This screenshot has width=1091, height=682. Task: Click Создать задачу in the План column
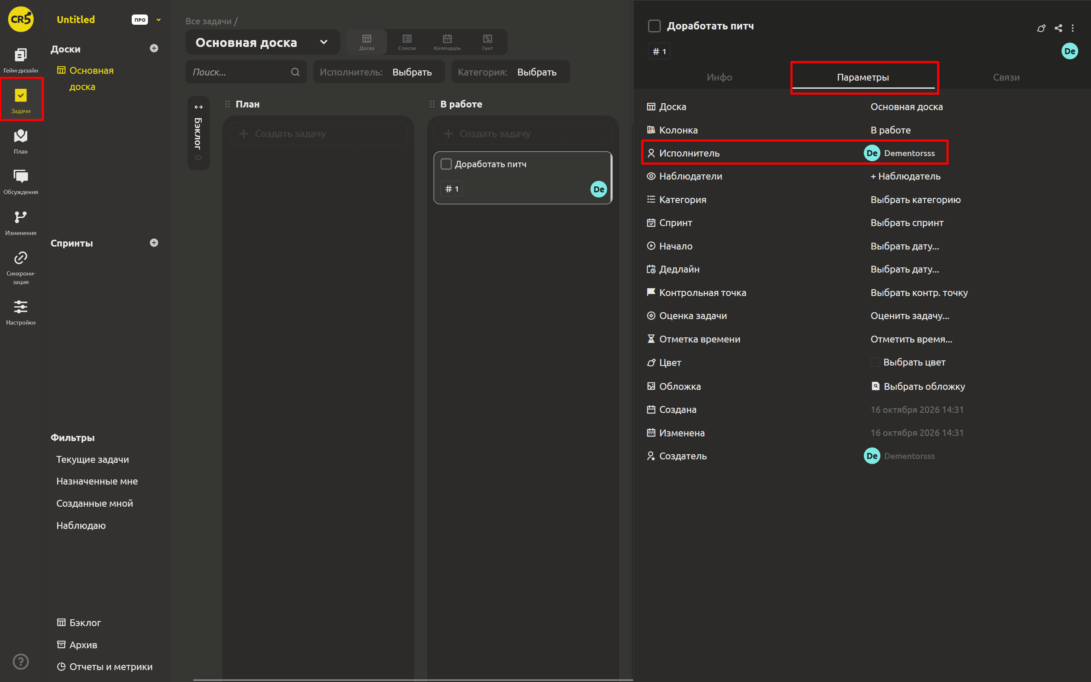[x=318, y=133]
